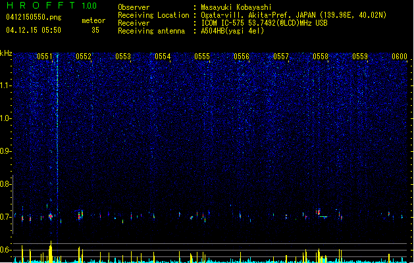Click the 0551 time marker

click(45, 57)
